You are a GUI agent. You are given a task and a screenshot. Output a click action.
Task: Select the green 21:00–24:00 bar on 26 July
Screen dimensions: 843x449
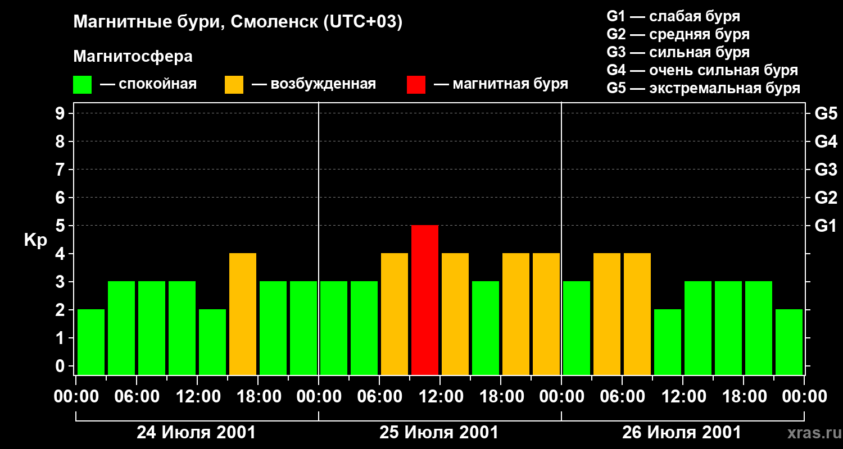pyautogui.click(x=789, y=342)
